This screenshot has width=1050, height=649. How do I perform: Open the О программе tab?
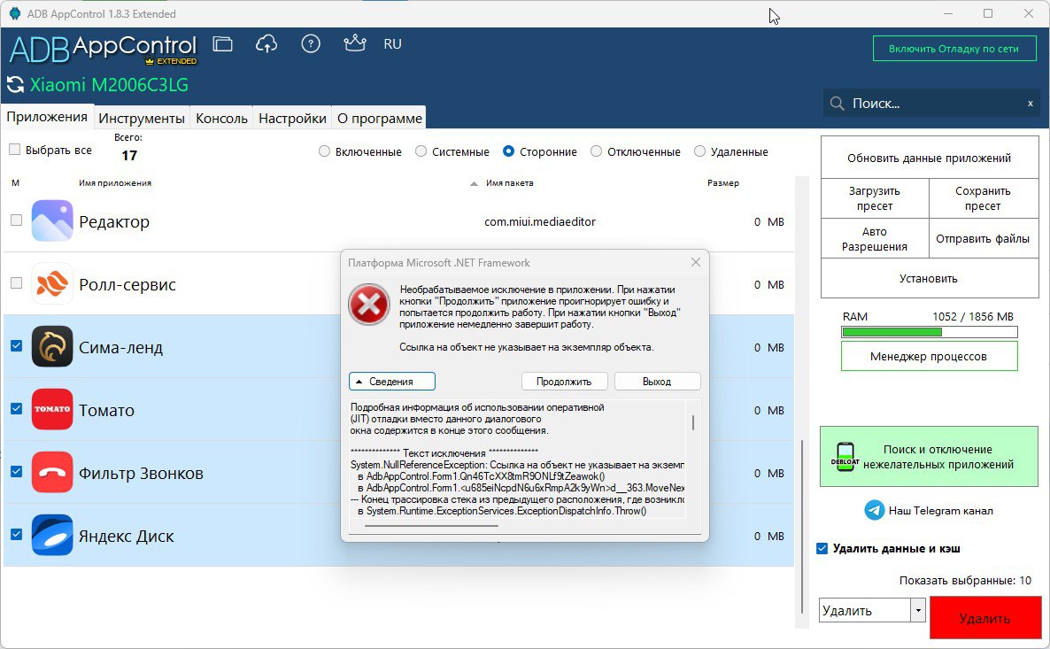coord(380,118)
